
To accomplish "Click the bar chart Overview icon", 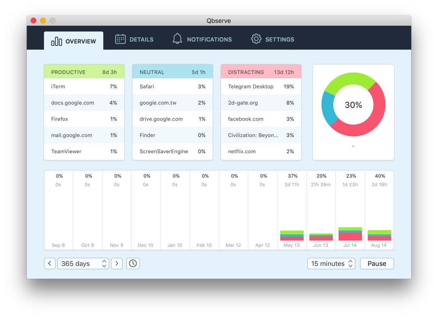I will pyautogui.click(x=56, y=42).
